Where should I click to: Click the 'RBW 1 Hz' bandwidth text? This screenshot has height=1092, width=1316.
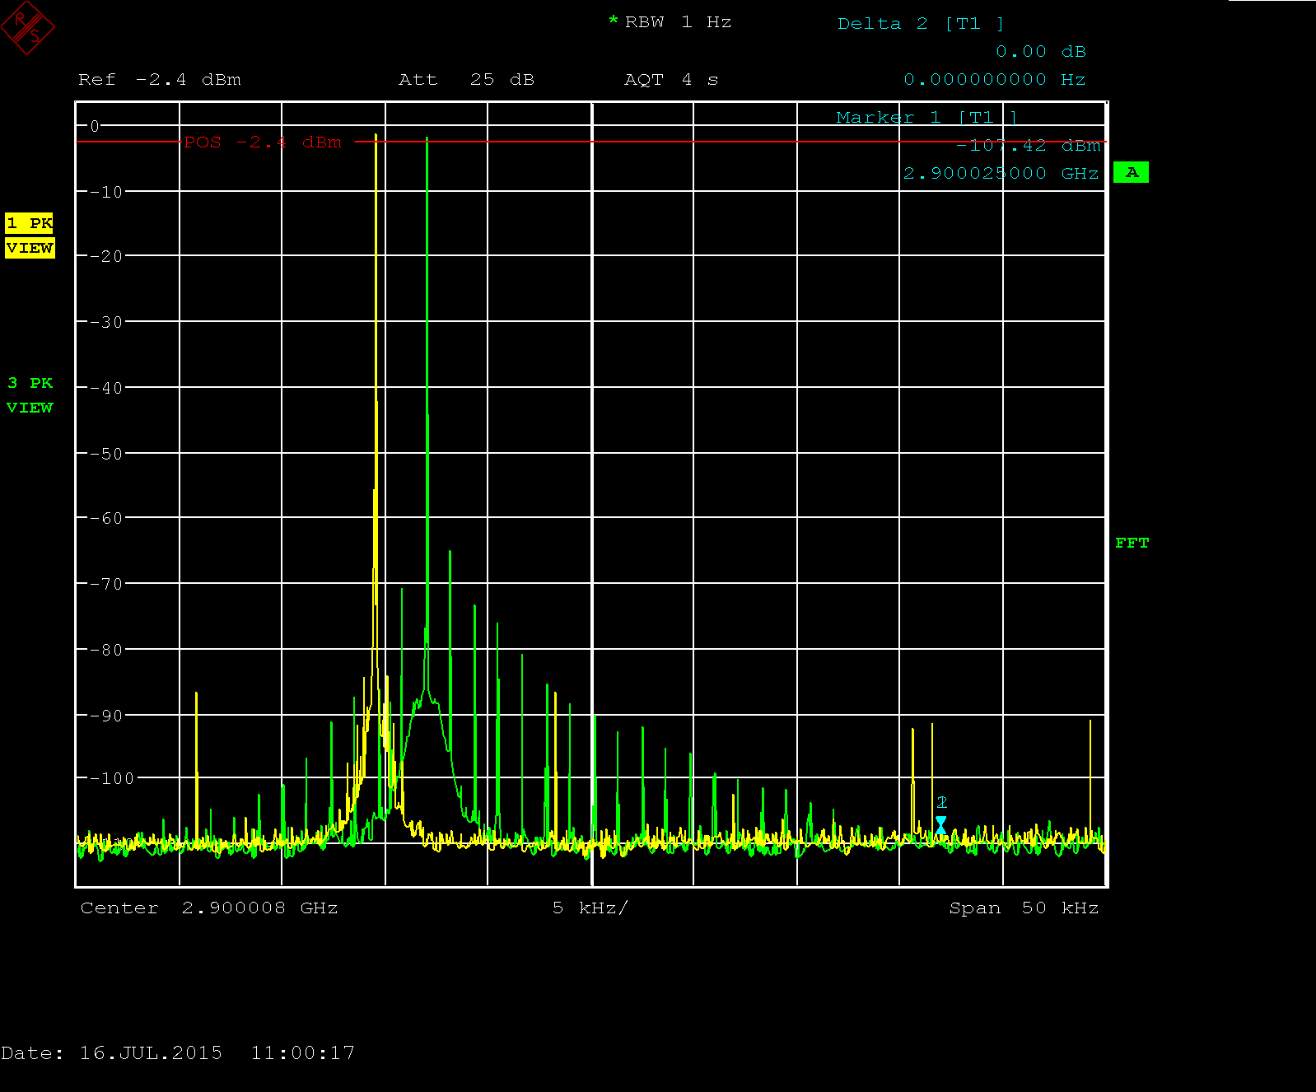click(678, 22)
